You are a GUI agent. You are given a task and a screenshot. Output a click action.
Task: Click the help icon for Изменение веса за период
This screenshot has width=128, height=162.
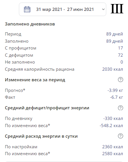pyautogui.click(x=121, y=80)
